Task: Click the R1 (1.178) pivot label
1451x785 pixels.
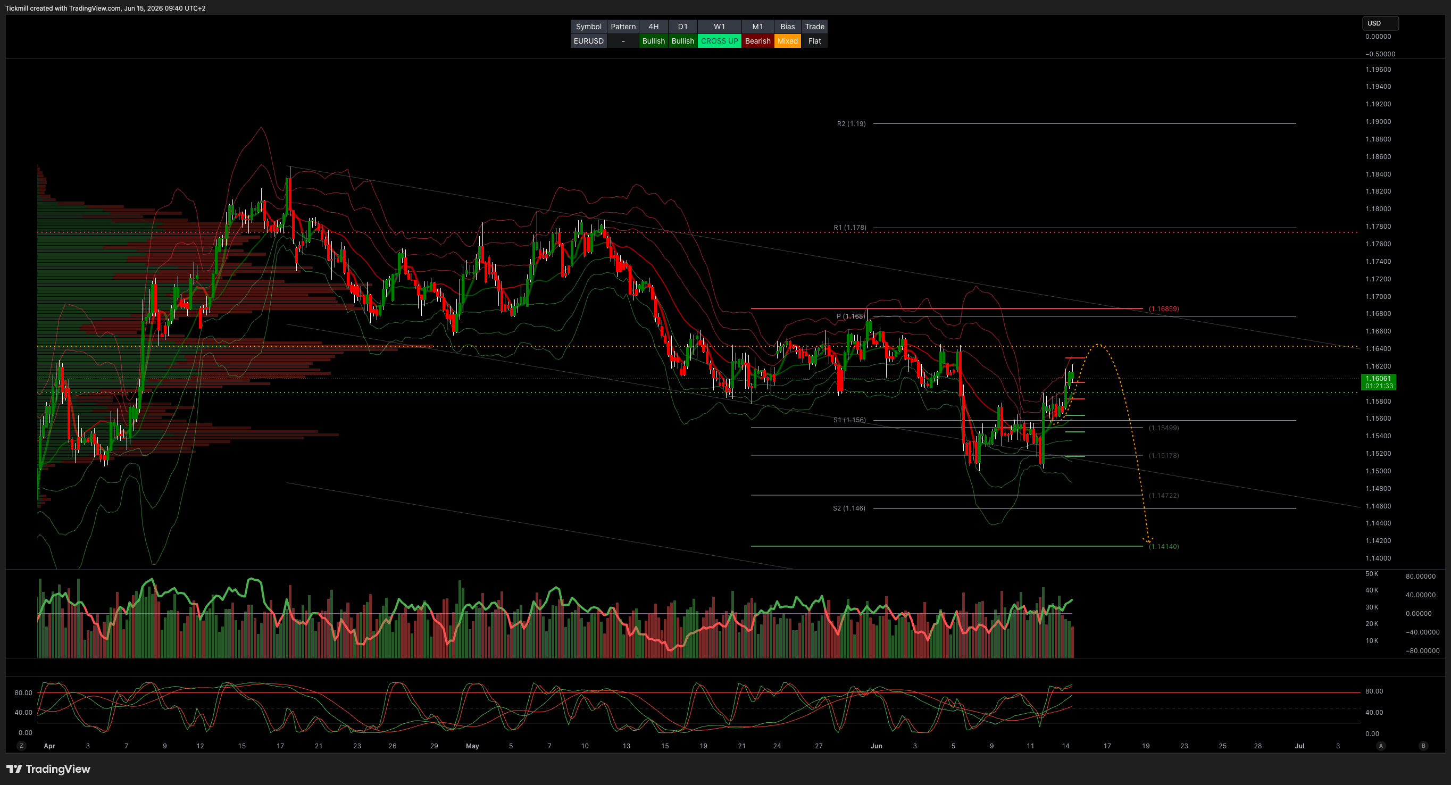Action: [850, 228]
